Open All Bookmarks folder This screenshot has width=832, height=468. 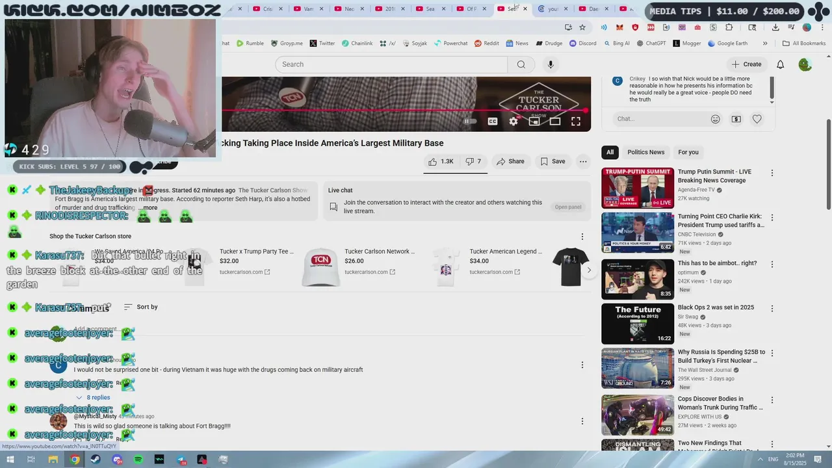[803, 44]
